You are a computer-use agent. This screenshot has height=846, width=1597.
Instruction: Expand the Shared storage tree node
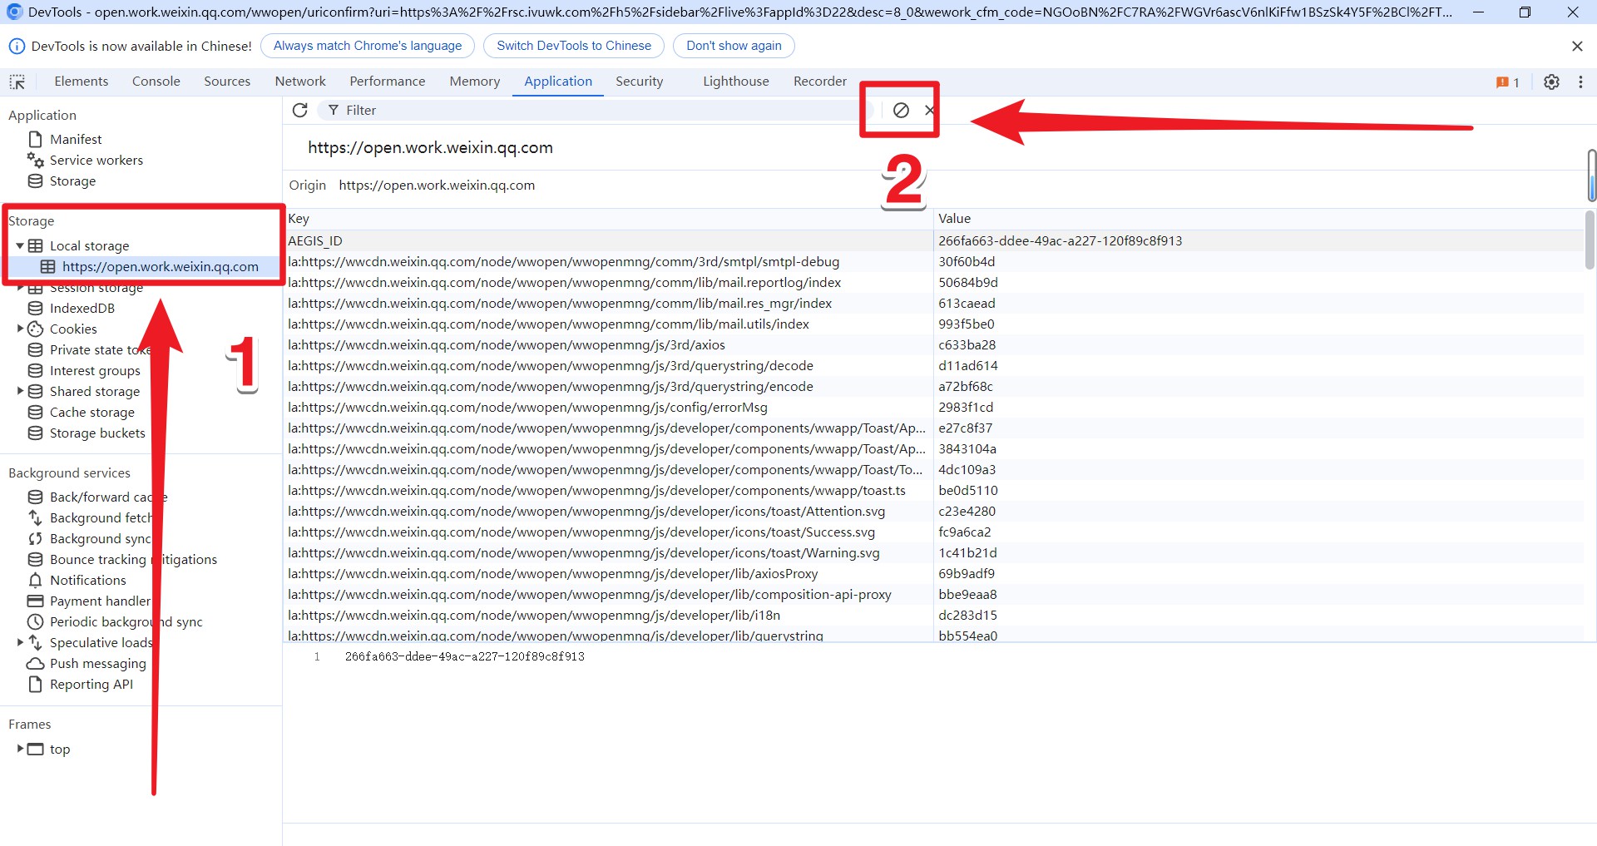(20, 391)
